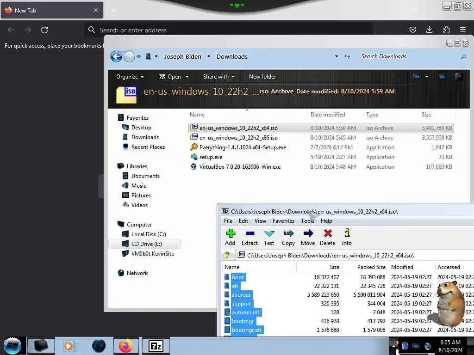The width and height of the screenshot is (474, 355).
Task: Click the Explorer back arrow button
Action: coord(116,56)
